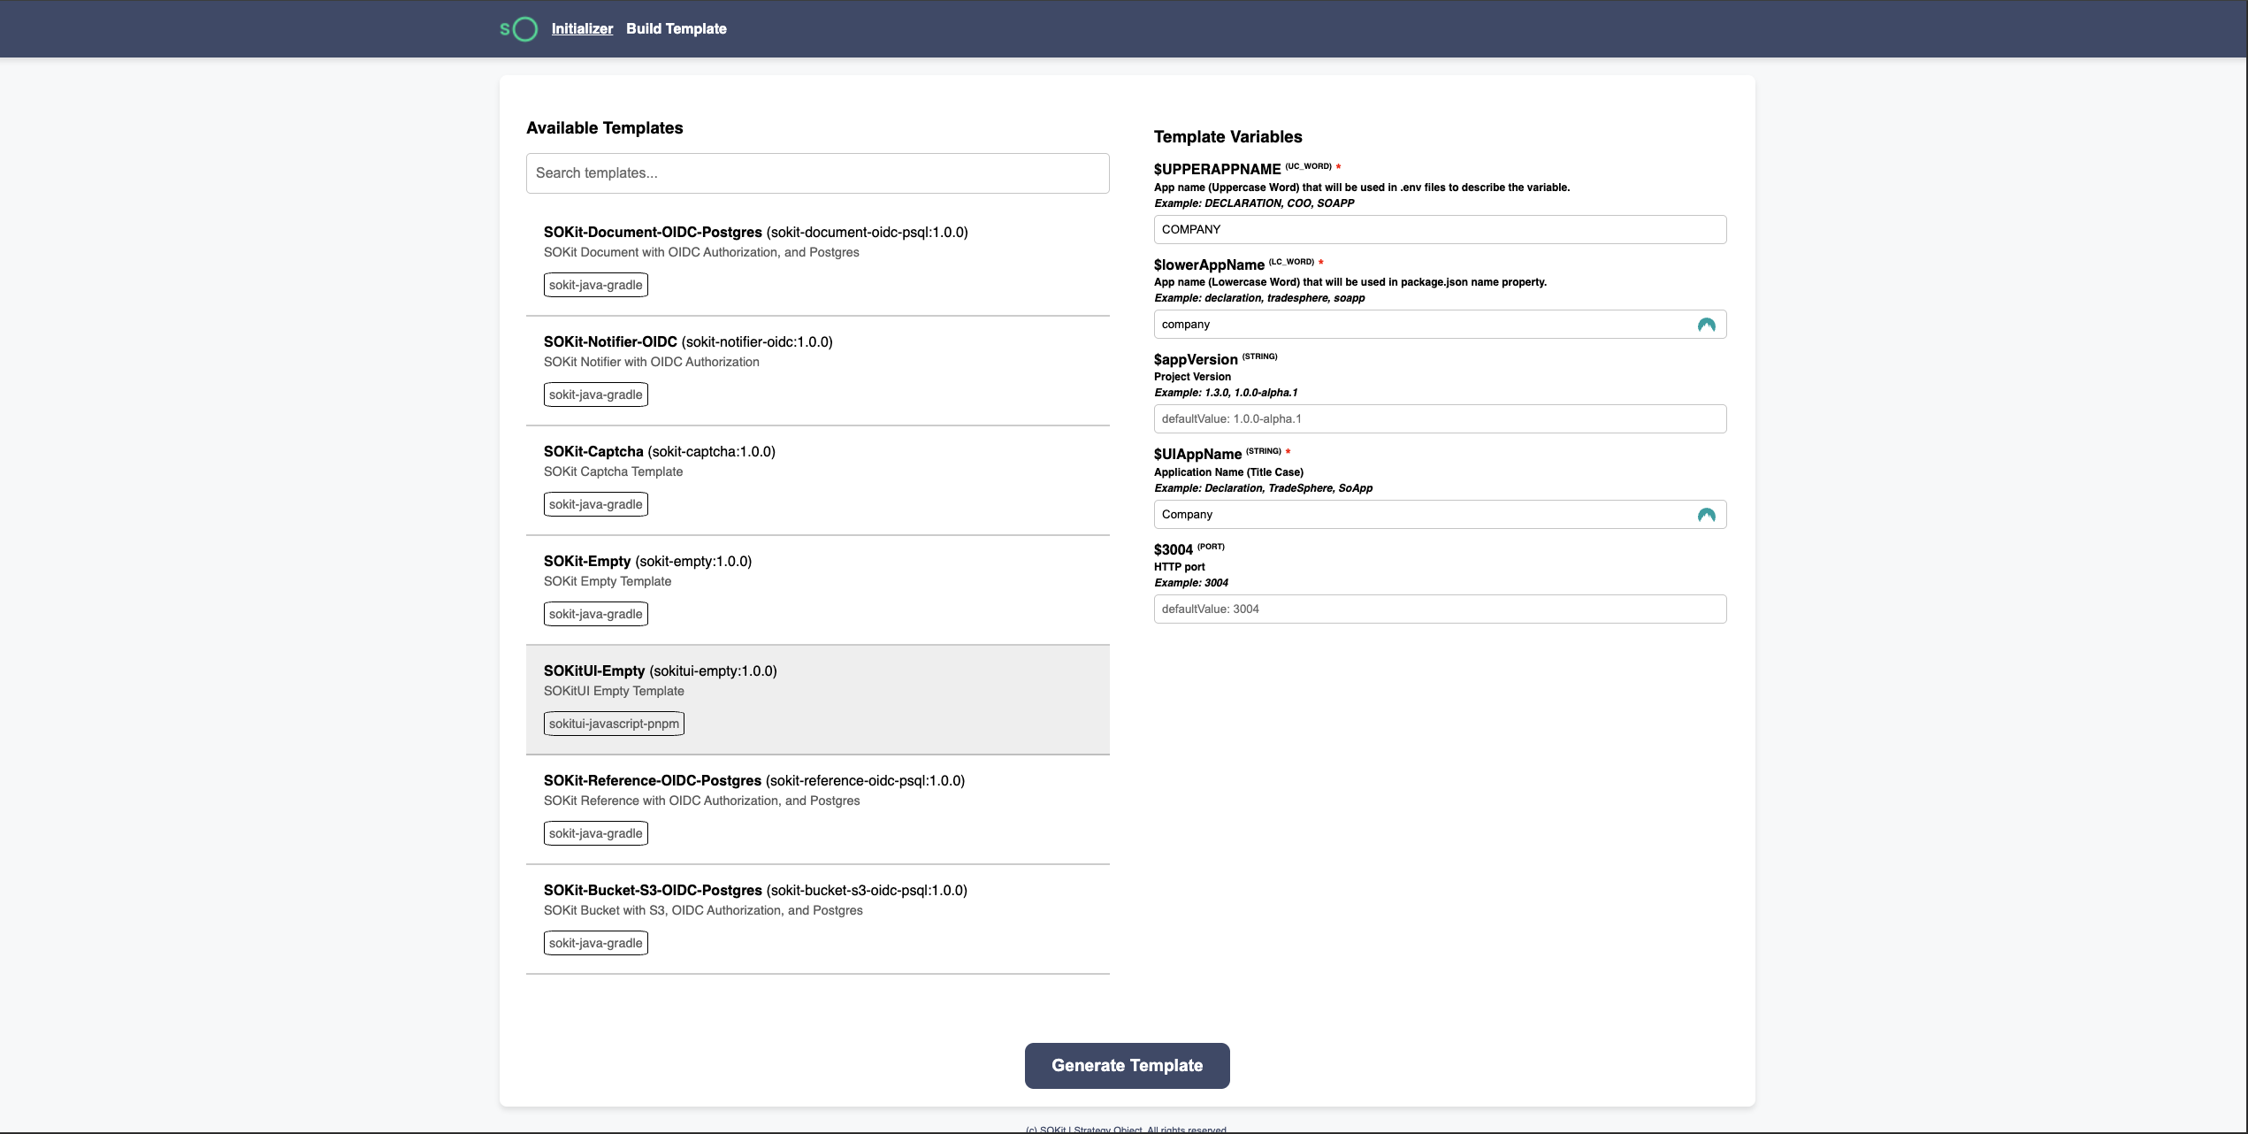Image resolution: width=2248 pixels, height=1134 pixels.
Task: Click the SOKit logo icon
Action: 519,29
